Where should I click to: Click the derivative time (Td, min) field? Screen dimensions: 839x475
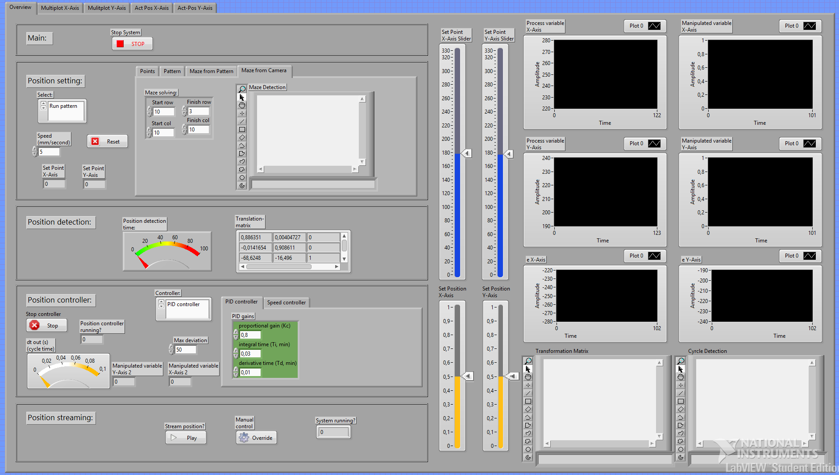249,372
